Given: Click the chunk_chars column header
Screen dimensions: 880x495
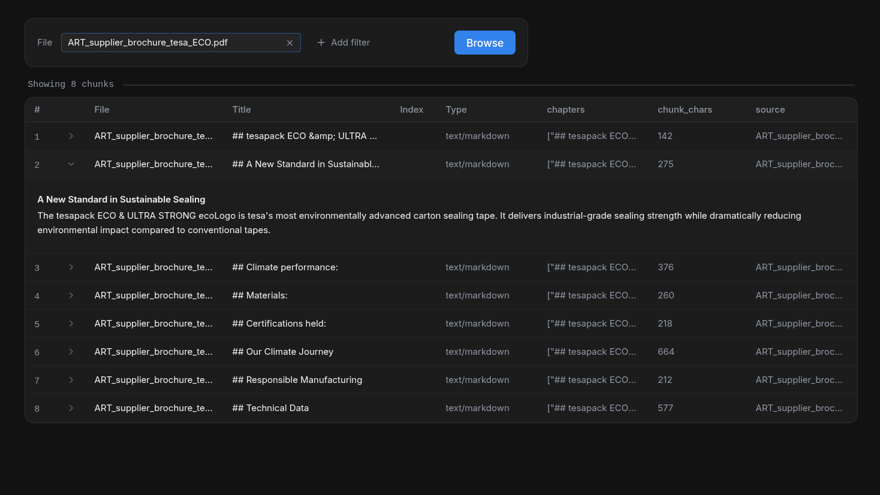Looking at the screenshot, I should pyautogui.click(x=685, y=110).
